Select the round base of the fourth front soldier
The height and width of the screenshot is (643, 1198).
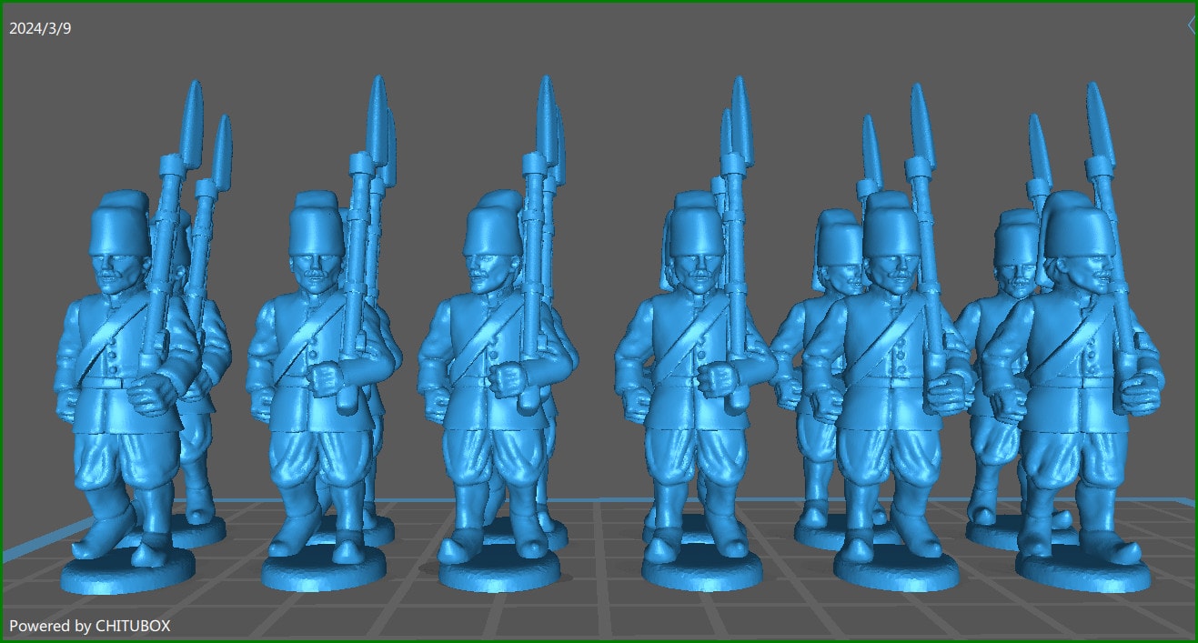click(x=702, y=571)
